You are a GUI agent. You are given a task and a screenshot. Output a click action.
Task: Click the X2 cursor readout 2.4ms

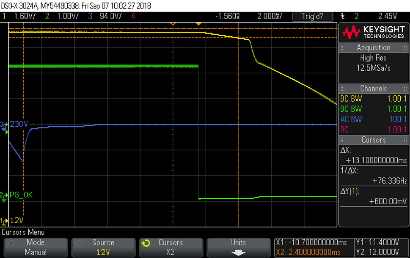pos(308,252)
